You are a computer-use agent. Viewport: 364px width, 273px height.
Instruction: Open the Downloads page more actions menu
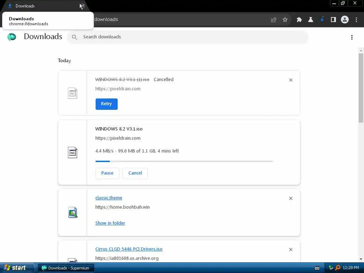point(352,37)
